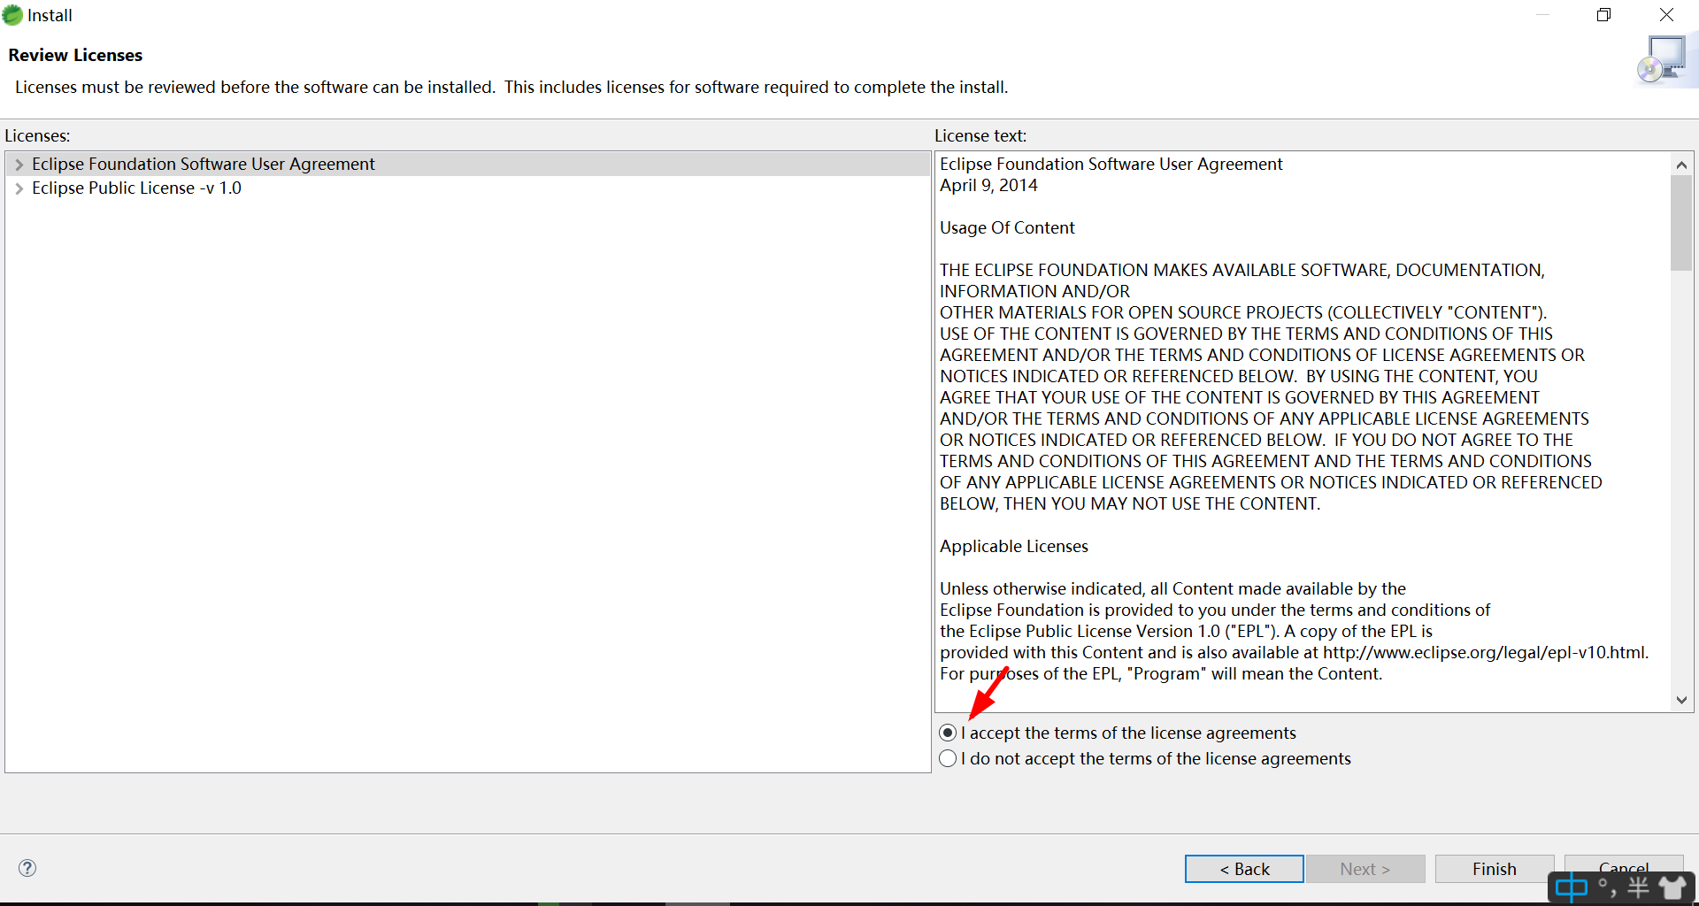
Task: Select 'I do not accept the terms' radio button
Action: tap(948, 758)
